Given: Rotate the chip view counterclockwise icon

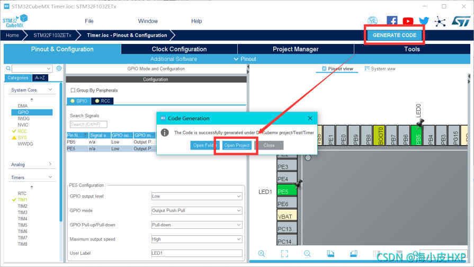Looking at the screenshot, I should click(x=353, y=253).
